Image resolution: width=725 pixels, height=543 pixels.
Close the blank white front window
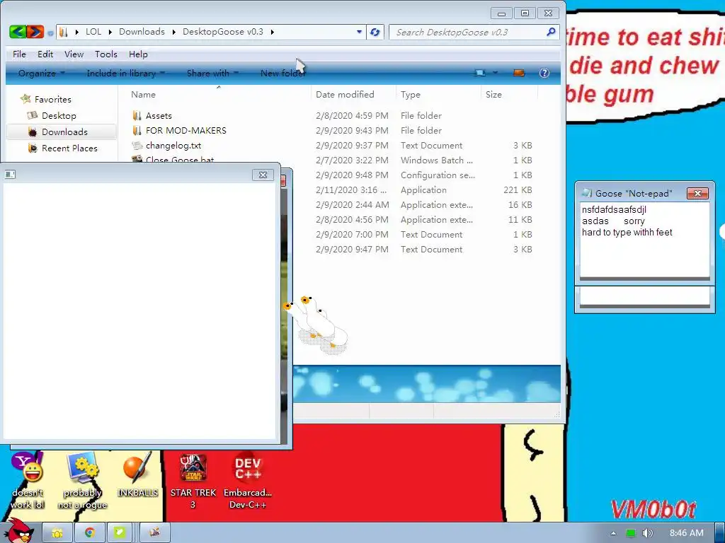[x=263, y=175]
